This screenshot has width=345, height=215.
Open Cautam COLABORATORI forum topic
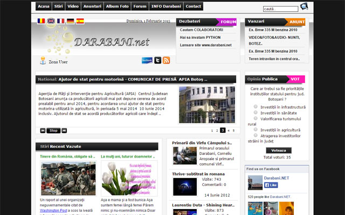(x=201, y=30)
